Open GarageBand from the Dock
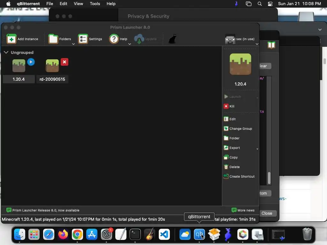 149,234
